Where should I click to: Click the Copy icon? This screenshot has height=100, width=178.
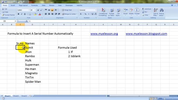coord(3,12)
